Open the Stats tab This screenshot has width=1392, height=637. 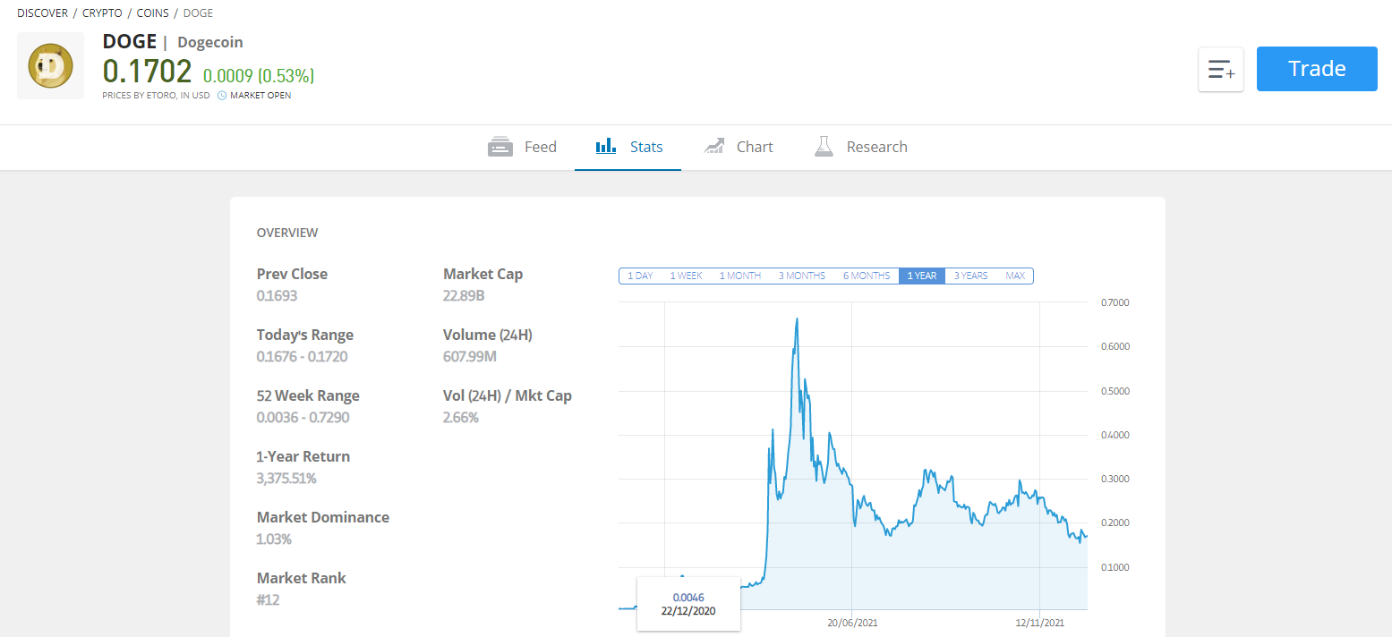[628, 147]
